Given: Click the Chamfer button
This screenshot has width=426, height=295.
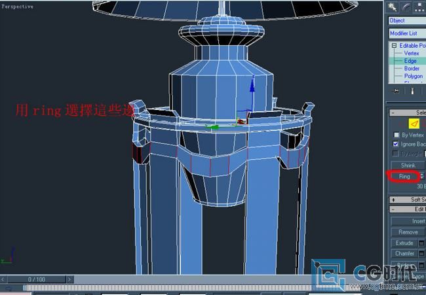Looking at the screenshot, I should click(404, 254).
